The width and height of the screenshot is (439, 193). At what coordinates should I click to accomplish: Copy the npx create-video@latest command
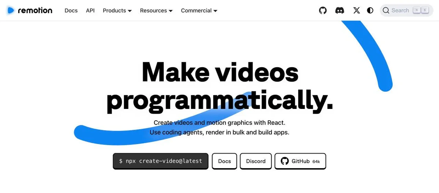coord(161,161)
